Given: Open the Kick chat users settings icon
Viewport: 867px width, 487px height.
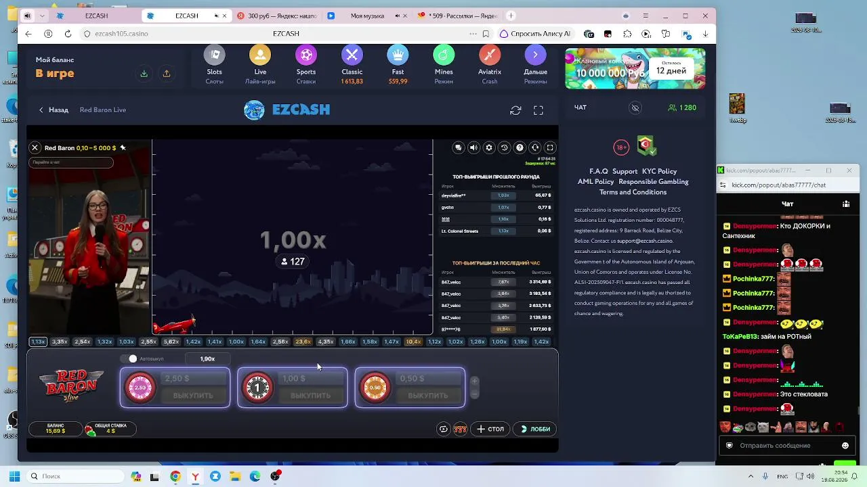Looking at the screenshot, I should click(846, 204).
